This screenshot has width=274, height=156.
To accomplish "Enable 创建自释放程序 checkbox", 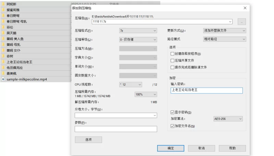I will 172,54.
